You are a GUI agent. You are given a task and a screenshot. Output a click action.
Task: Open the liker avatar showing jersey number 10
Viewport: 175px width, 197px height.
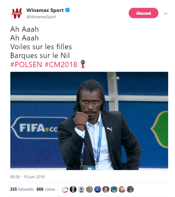pos(114,189)
